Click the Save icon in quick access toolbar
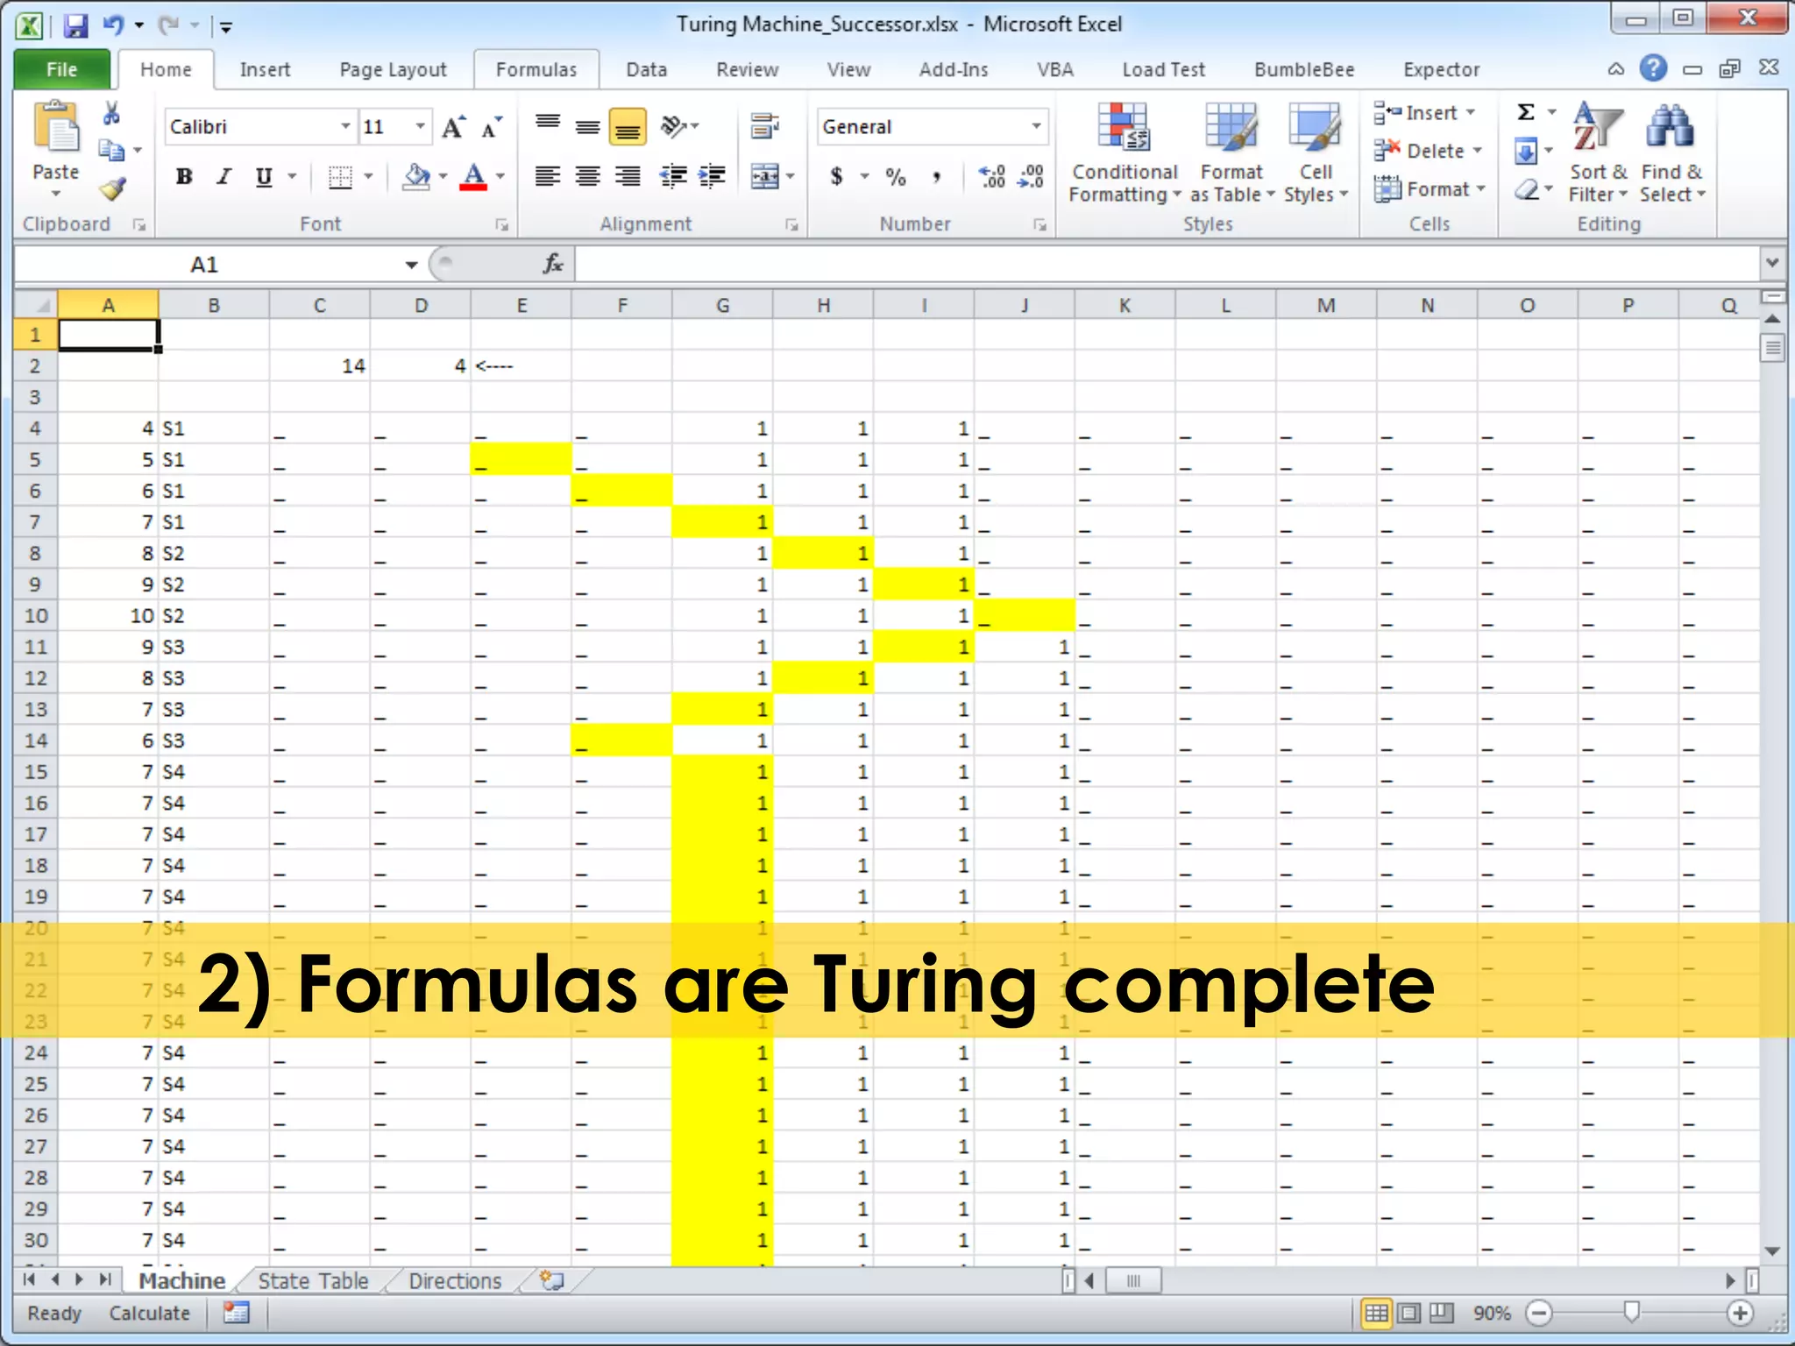The image size is (1795, 1346). 75,25
